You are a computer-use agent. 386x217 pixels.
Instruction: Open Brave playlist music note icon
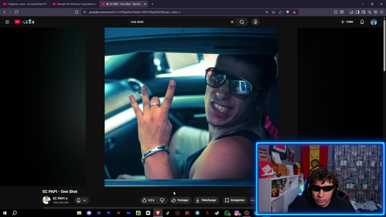(x=351, y=12)
